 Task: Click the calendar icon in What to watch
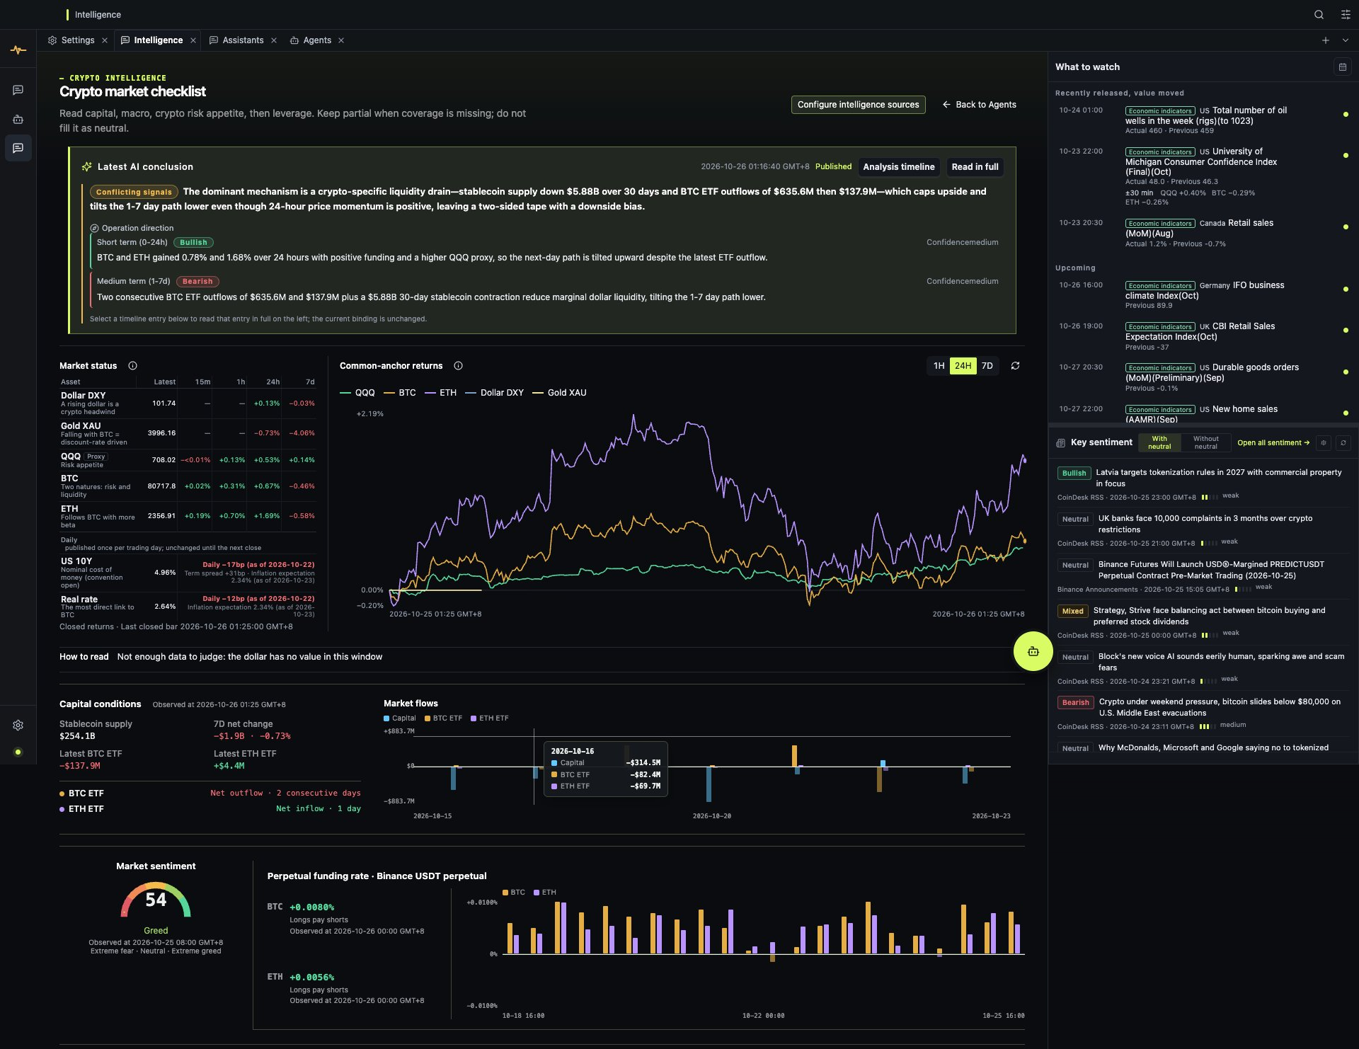pos(1342,67)
